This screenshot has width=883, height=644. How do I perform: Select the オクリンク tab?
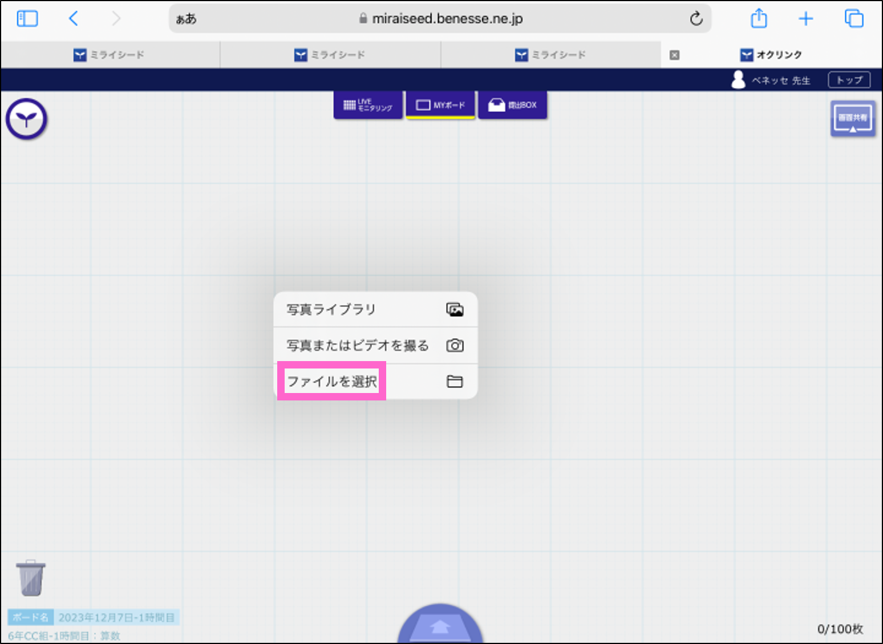[771, 55]
